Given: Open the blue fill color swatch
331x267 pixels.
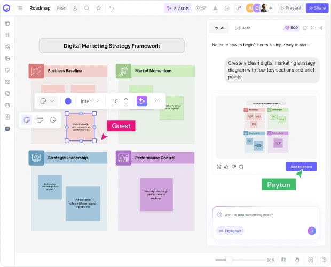Looking at the screenshot, I should click(68, 101).
